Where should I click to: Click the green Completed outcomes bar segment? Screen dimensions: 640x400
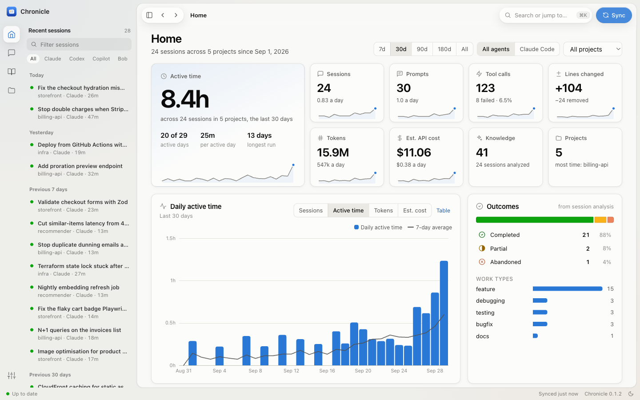click(535, 220)
